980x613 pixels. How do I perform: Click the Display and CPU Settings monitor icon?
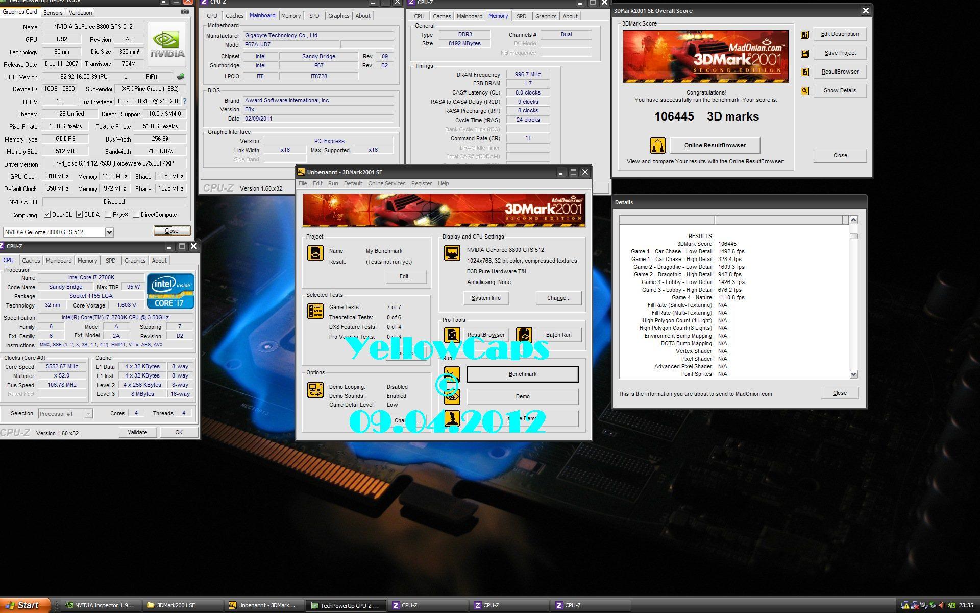tap(452, 253)
